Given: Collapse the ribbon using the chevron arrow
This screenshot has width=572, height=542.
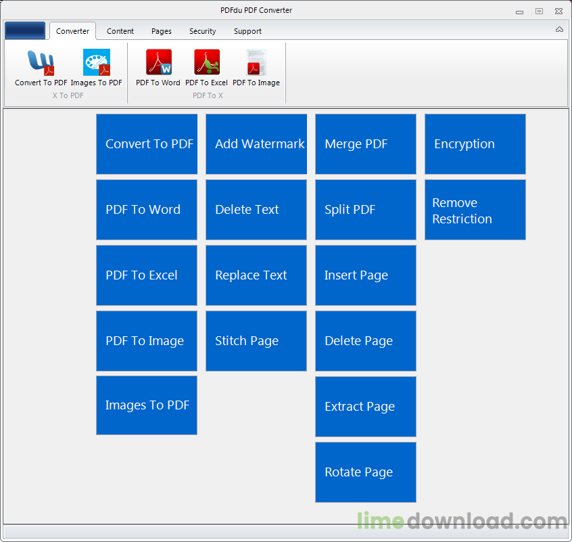Looking at the screenshot, I should point(559,29).
